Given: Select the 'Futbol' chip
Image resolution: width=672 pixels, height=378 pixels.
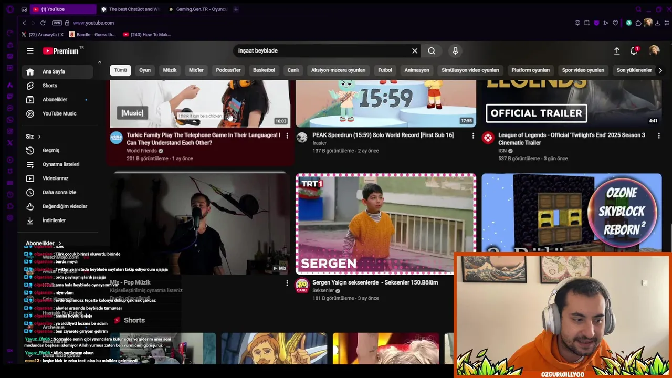Looking at the screenshot, I should click(385, 70).
